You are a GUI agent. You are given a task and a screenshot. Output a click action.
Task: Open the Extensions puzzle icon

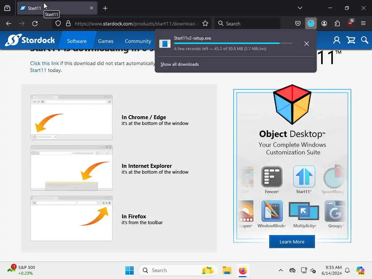tap(337, 24)
